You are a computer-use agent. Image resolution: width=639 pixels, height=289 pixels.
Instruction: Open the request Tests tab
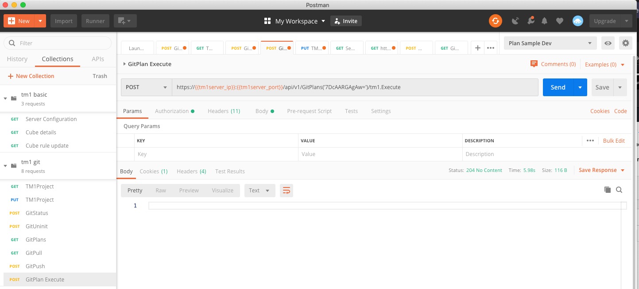[x=351, y=111]
